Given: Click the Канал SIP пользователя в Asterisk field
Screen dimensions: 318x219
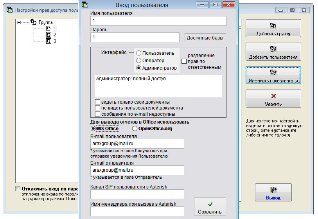Looking at the screenshot, I should (x=137, y=194).
